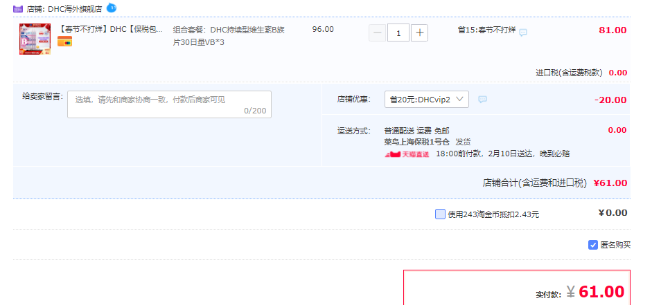Click the warehouse text 菜鸟上海保税1号仓
This screenshot has width=652, height=305.
pyautogui.click(x=416, y=142)
